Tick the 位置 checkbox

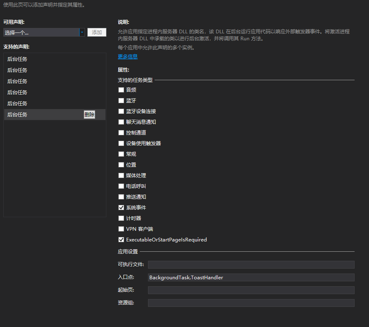(x=121, y=165)
